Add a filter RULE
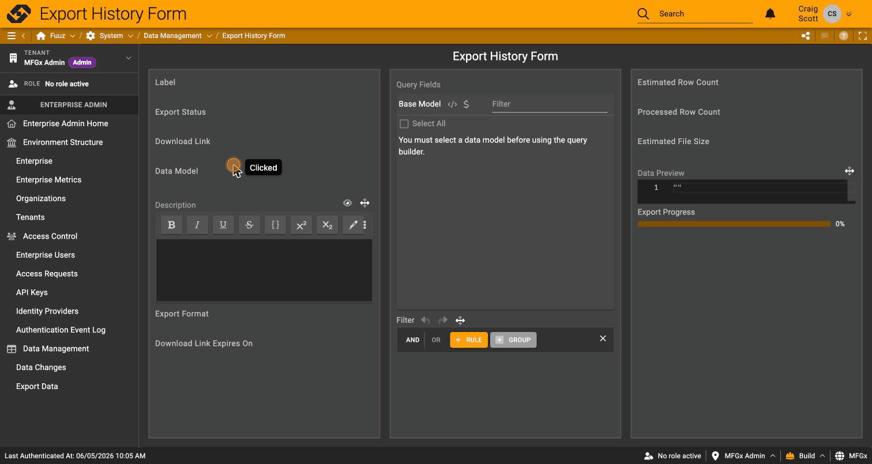Image resolution: width=872 pixels, height=464 pixels. point(469,340)
